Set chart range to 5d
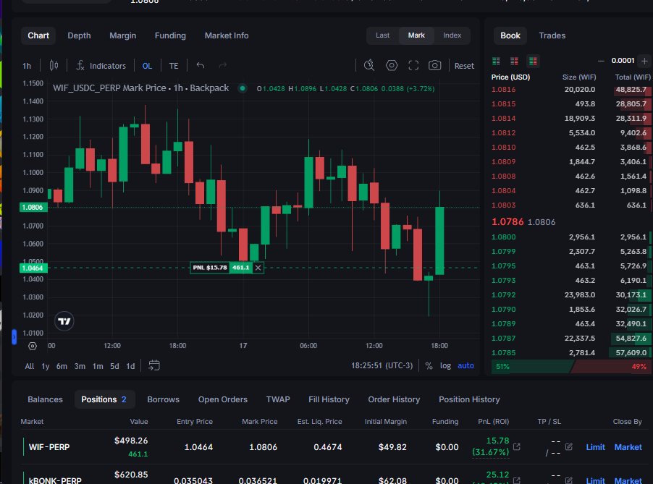The height and width of the screenshot is (484, 653). 114,366
